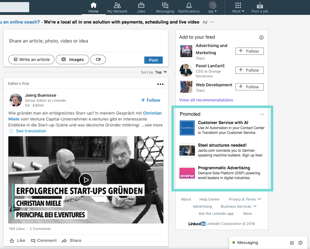Open the Home tab in navigation bar
The image size is (310, 249).
coord(93,8)
